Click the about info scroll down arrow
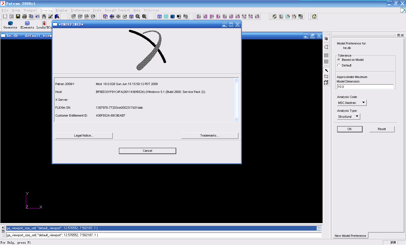This screenshot has height=245, width=406. [x=236, y=119]
